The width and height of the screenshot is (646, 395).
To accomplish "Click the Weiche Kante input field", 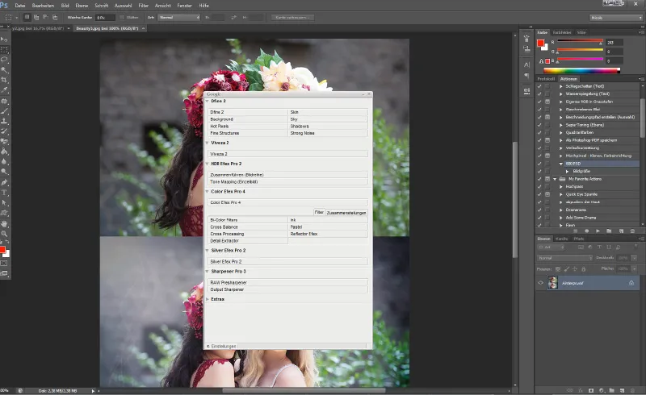I will [104, 16].
